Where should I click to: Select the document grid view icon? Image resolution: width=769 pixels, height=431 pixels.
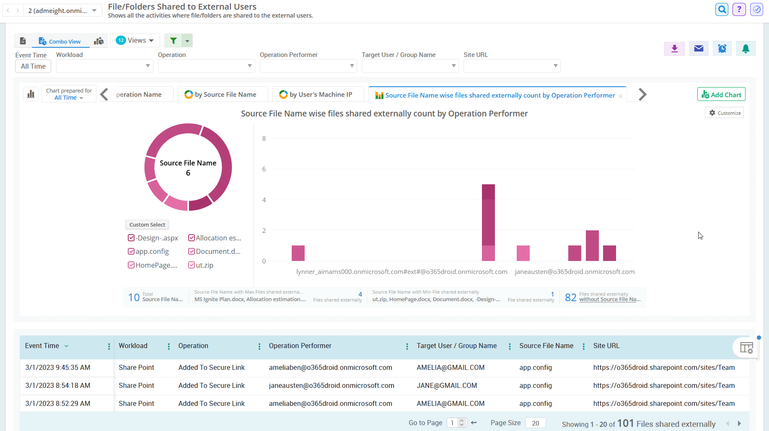[x=23, y=40]
